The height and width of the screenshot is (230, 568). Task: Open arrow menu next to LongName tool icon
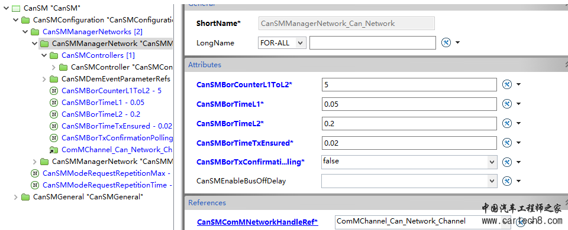pyautogui.click(x=457, y=42)
